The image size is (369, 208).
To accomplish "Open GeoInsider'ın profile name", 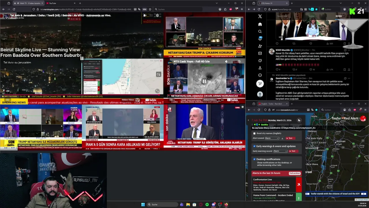I will point(283,78).
